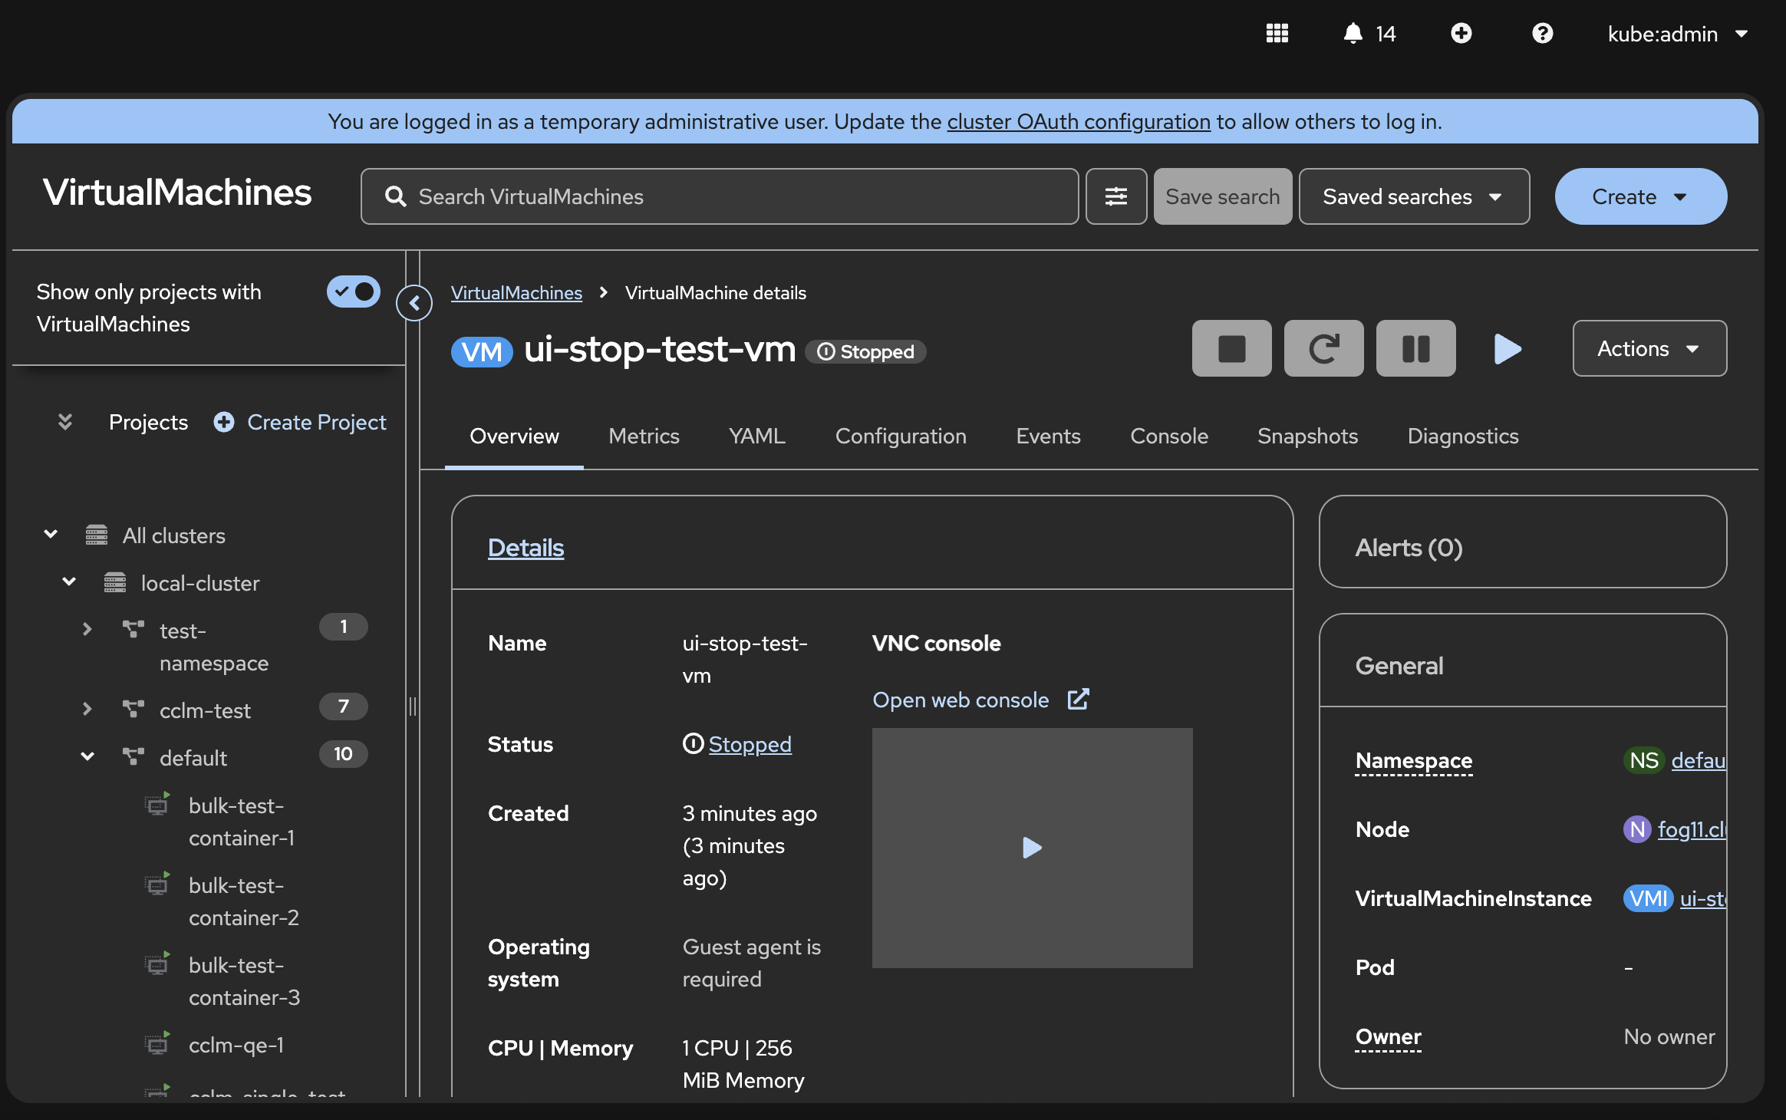Open the advanced search filter icon
1786x1120 pixels.
point(1115,197)
